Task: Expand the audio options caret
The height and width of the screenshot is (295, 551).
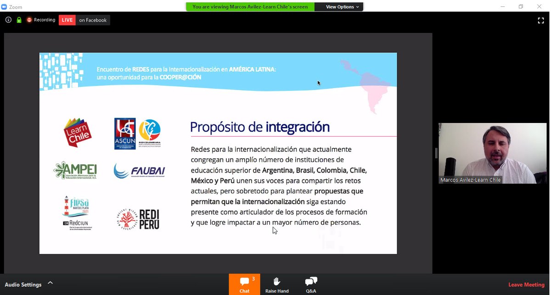Action: click(x=50, y=283)
